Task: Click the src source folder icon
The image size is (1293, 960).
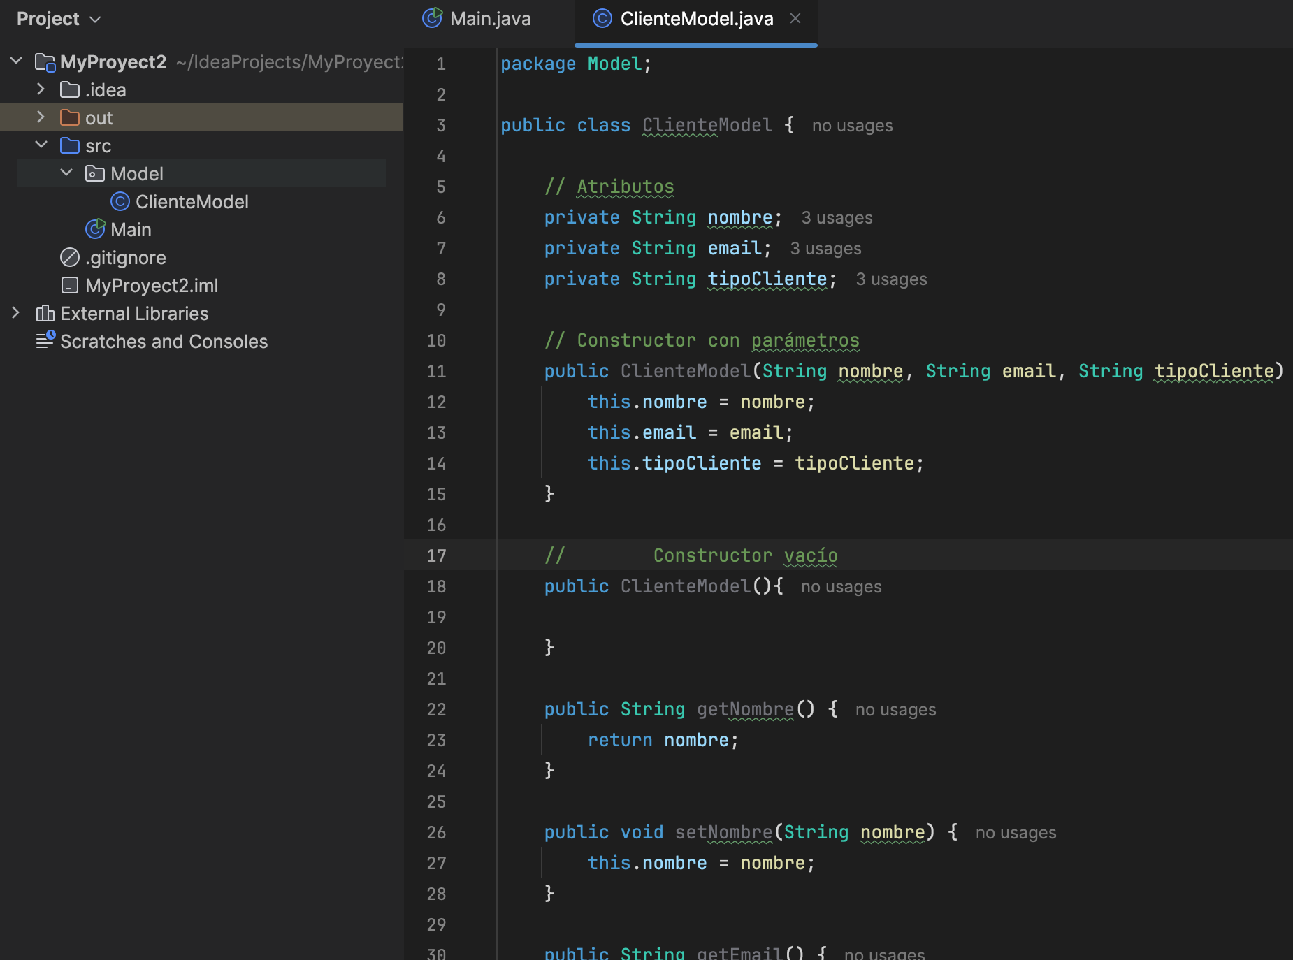Action: (70, 146)
